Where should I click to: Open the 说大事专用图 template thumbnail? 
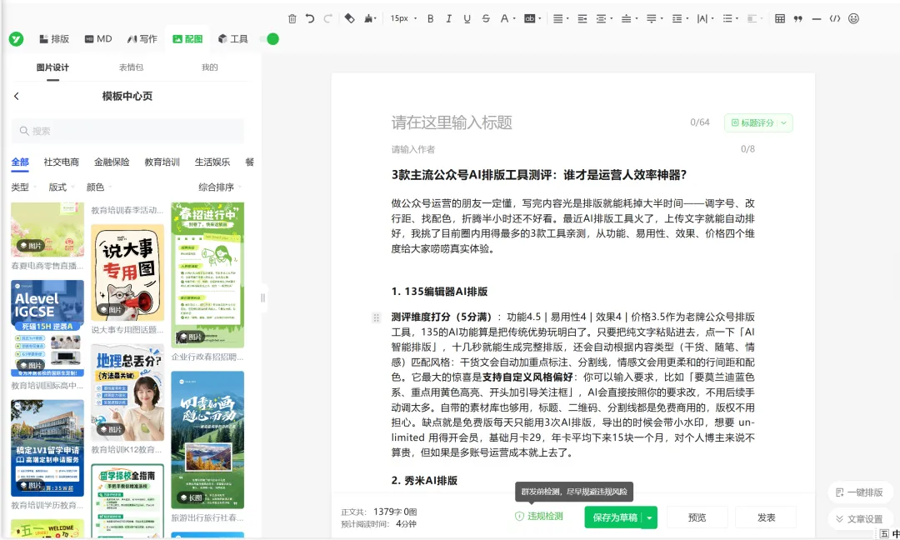pyautogui.click(x=127, y=272)
